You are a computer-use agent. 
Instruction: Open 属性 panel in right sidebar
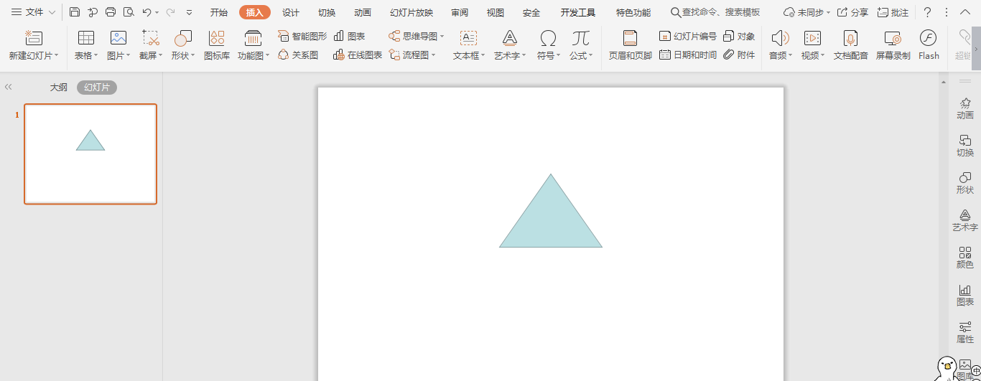tap(965, 333)
